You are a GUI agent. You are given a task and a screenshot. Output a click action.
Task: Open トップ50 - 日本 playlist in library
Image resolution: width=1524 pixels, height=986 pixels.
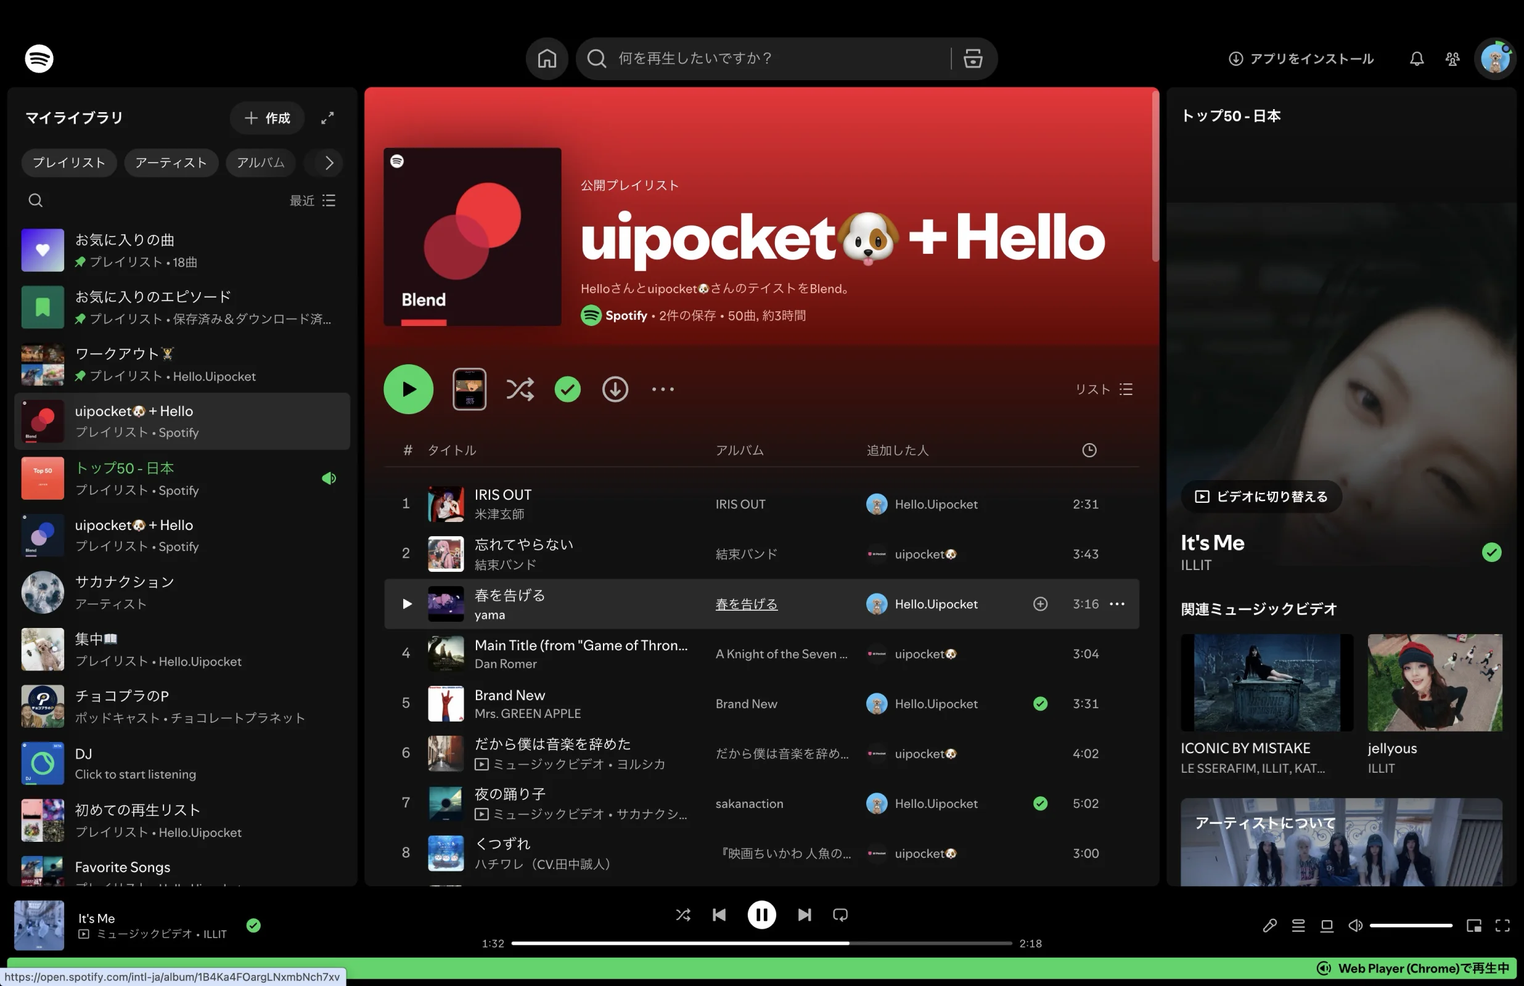click(182, 478)
